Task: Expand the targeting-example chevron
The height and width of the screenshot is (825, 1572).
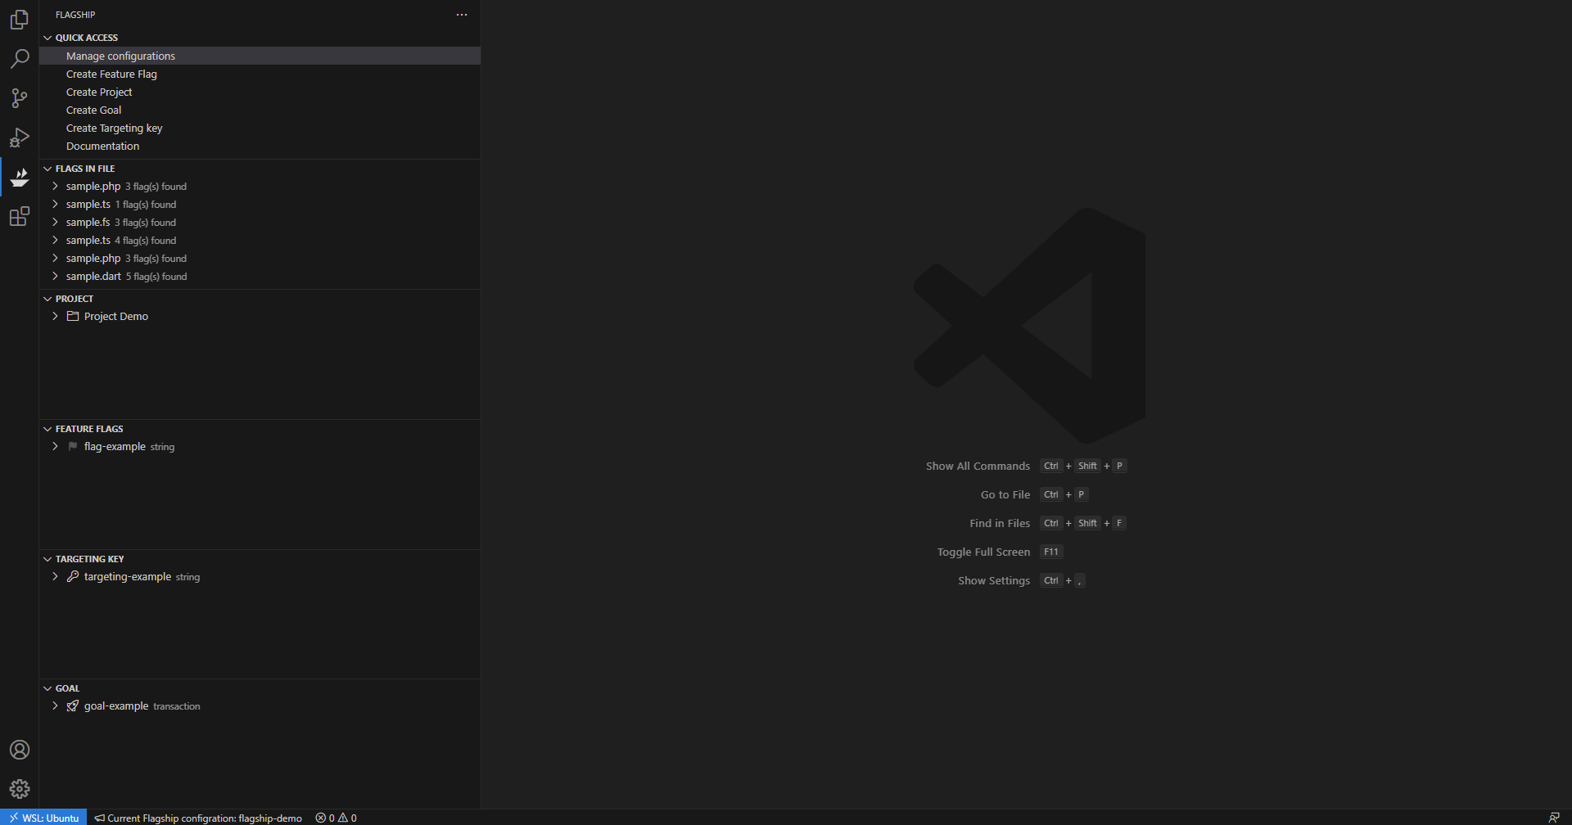Action: coord(55,576)
